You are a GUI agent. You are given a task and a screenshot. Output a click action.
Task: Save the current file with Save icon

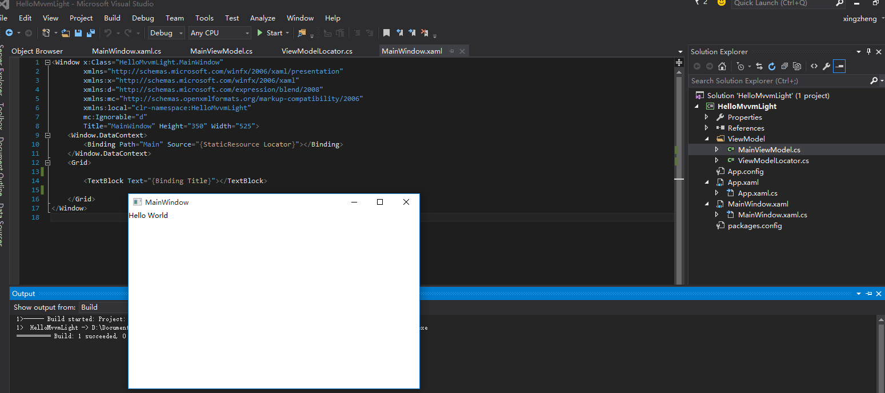78,33
